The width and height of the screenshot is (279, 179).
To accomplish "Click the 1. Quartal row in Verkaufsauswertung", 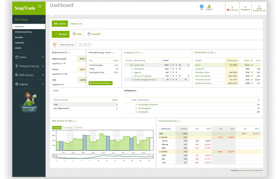I will click(209, 137).
